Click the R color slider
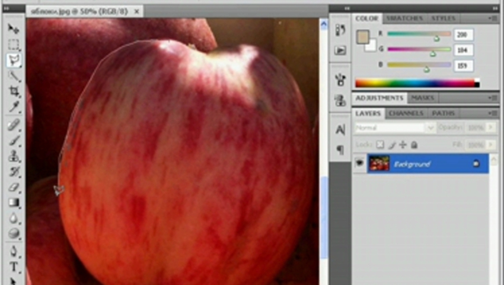The height and width of the screenshot is (285, 504). (x=419, y=34)
